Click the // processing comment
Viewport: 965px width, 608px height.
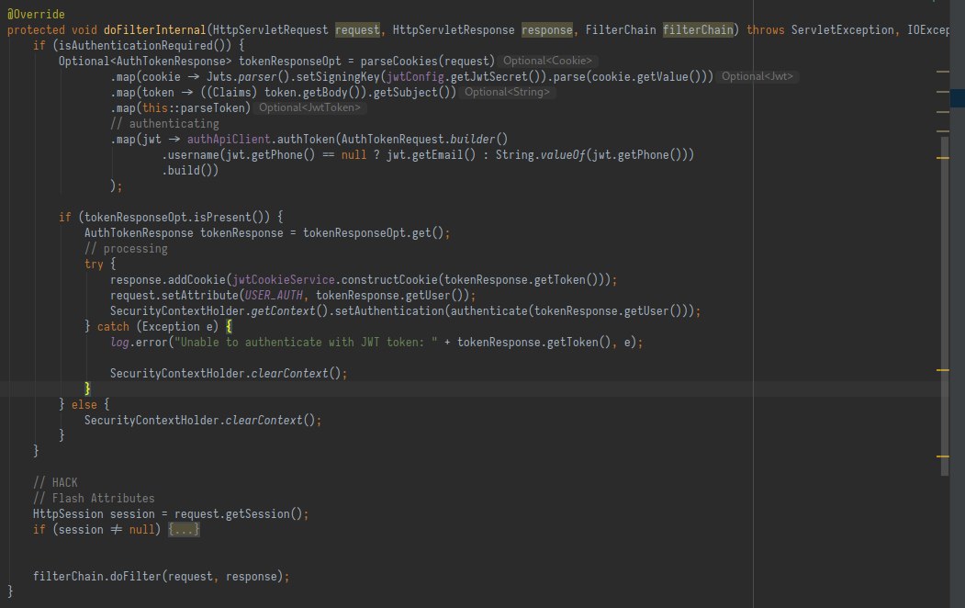pyautogui.click(x=126, y=249)
